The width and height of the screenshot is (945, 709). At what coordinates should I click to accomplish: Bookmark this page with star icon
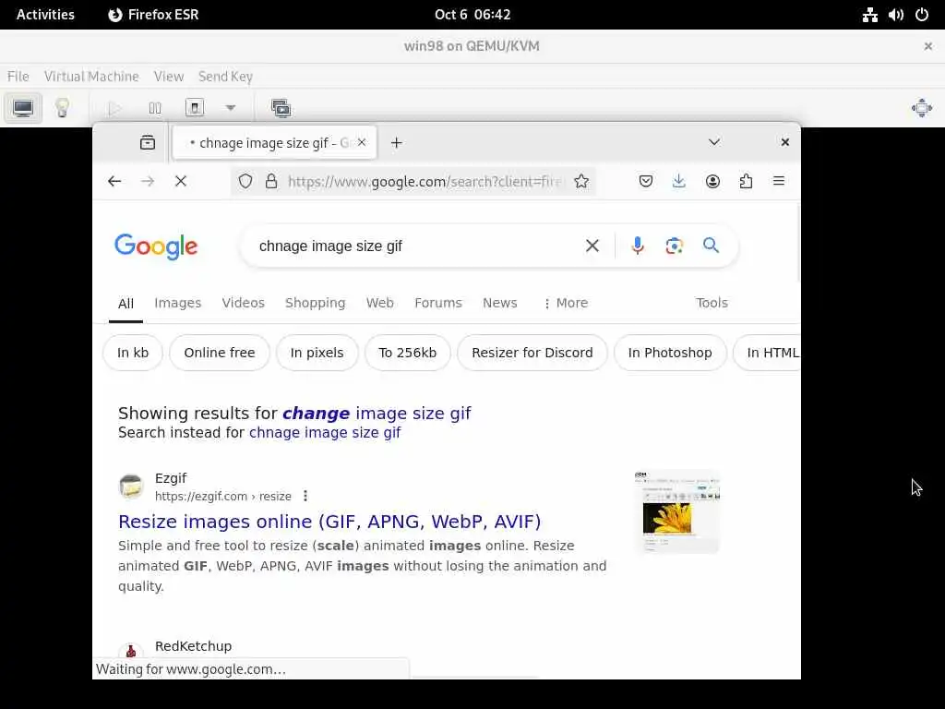click(581, 181)
